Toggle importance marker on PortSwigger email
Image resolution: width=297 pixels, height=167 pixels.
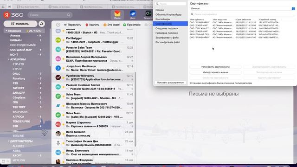(x=64, y=40)
